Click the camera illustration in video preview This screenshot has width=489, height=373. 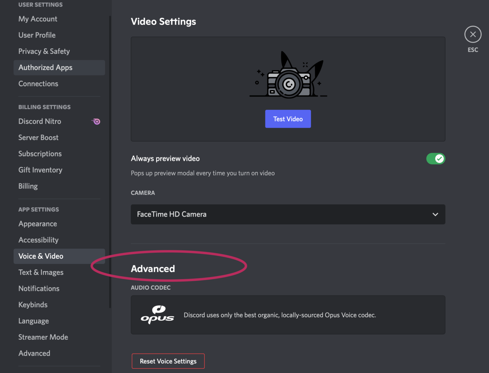click(288, 75)
